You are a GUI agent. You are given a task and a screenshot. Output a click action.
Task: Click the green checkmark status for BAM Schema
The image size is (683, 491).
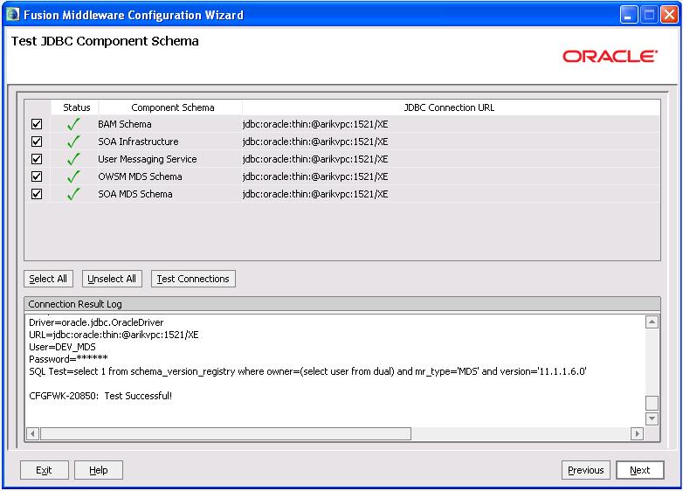coord(73,124)
